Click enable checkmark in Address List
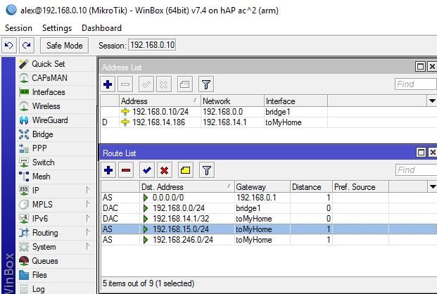This screenshot has height=294, width=437. (x=146, y=84)
